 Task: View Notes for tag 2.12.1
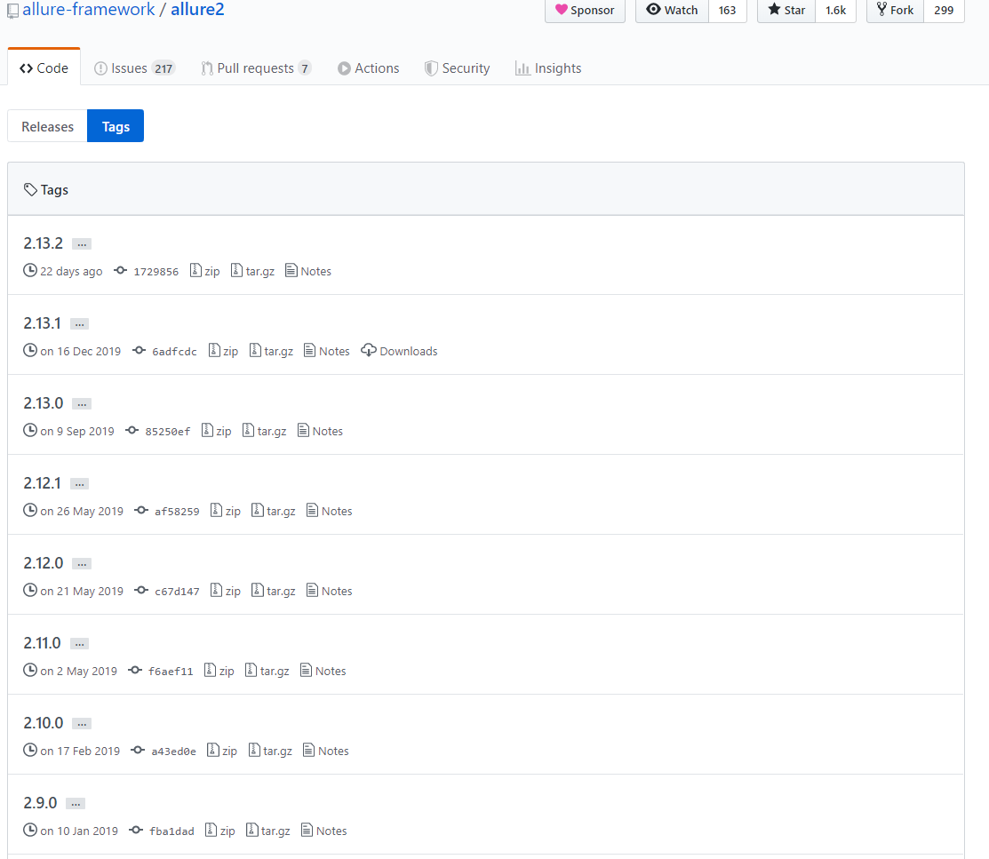pyautogui.click(x=330, y=512)
